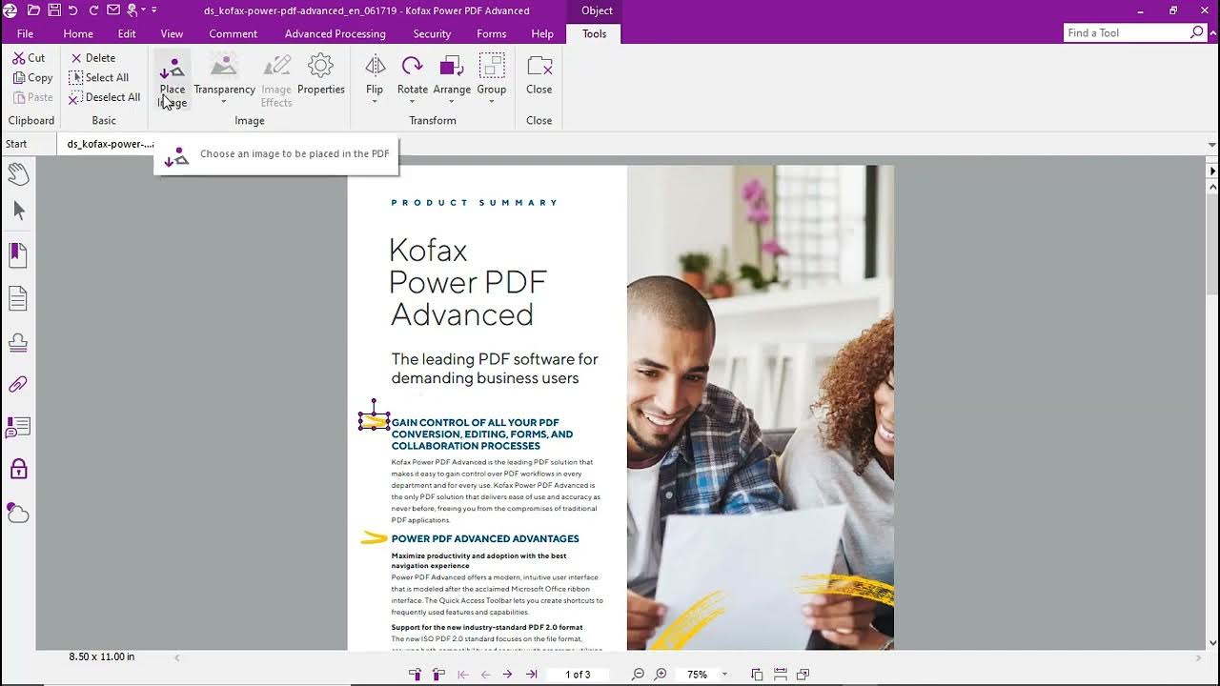Switch to the Edit ribbon tab
The height and width of the screenshot is (686, 1220).
click(127, 33)
